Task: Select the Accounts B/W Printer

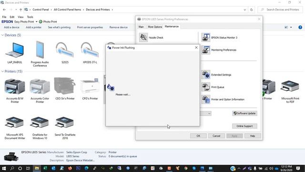Action: [15, 91]
